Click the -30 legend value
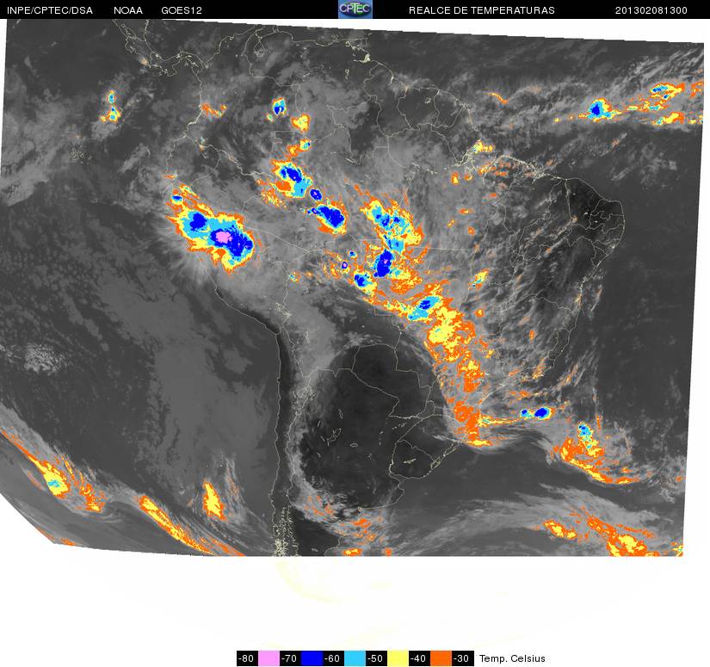This screenshot has height=667, width=710. tap(462, 658)
